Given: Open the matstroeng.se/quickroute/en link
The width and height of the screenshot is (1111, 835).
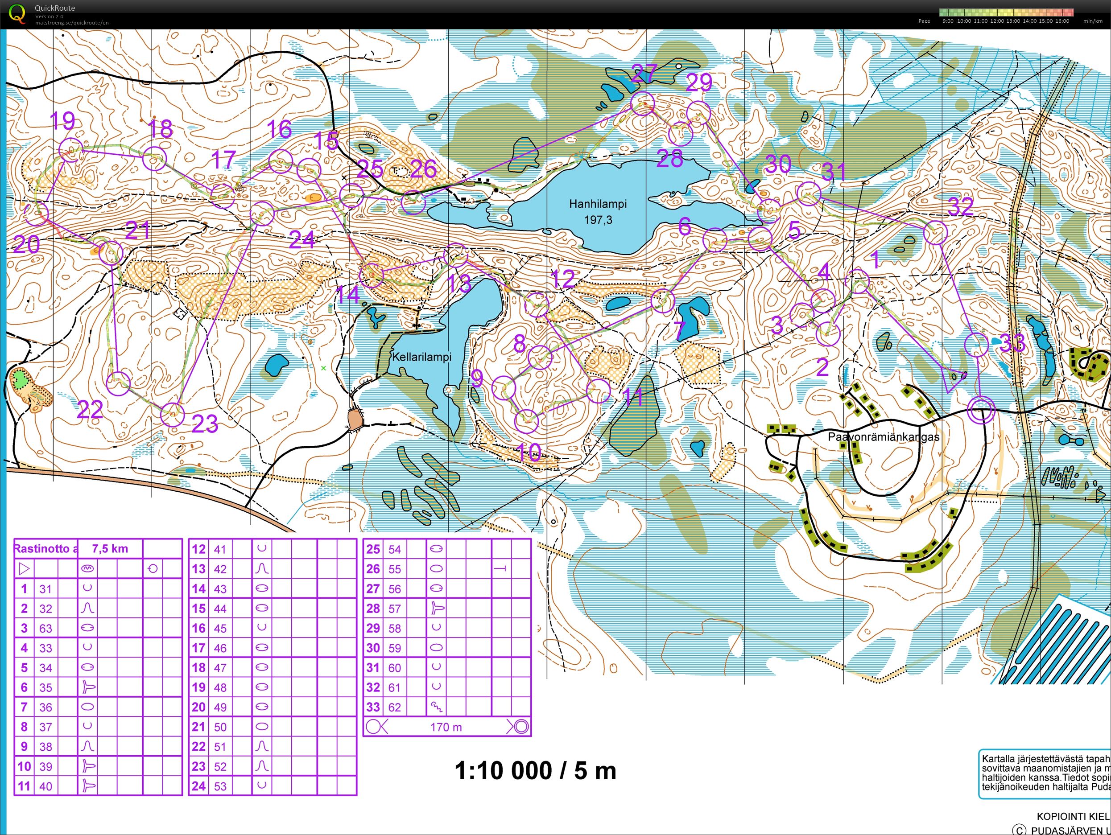Looking at the screenshot, I should click(72, 23).
